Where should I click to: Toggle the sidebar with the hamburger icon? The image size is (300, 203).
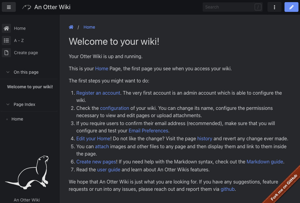(x=9, y=7)
